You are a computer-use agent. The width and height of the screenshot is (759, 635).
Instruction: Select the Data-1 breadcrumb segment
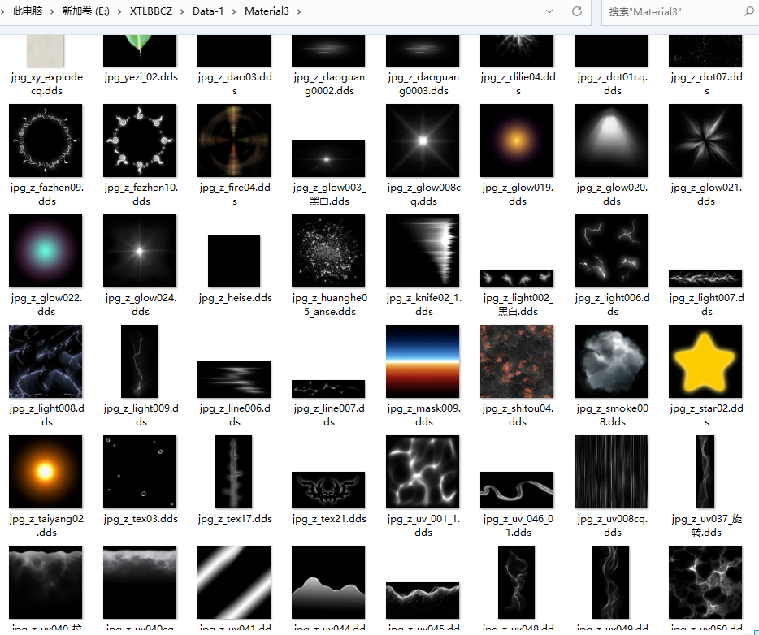[x=210, y=12]
